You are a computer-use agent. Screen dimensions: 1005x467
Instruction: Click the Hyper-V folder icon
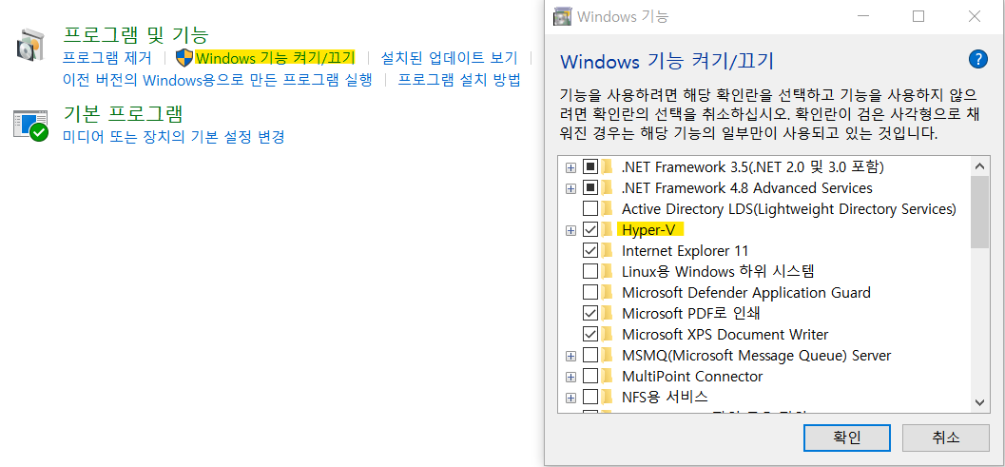[x=607, y=229]
